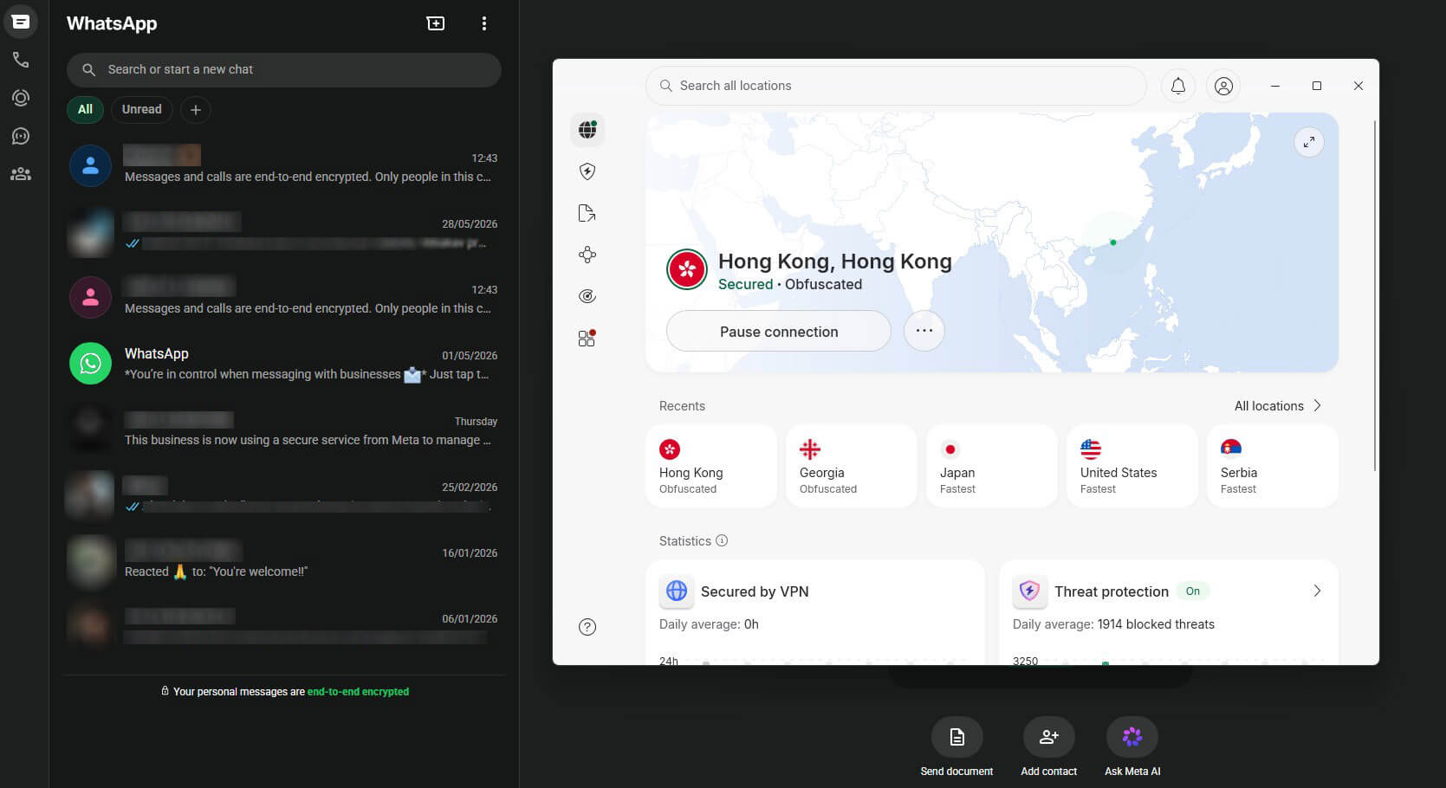Screen dimensions: 1446x788
Task: Click the green server dot on map
Action: coord(1113,242)
